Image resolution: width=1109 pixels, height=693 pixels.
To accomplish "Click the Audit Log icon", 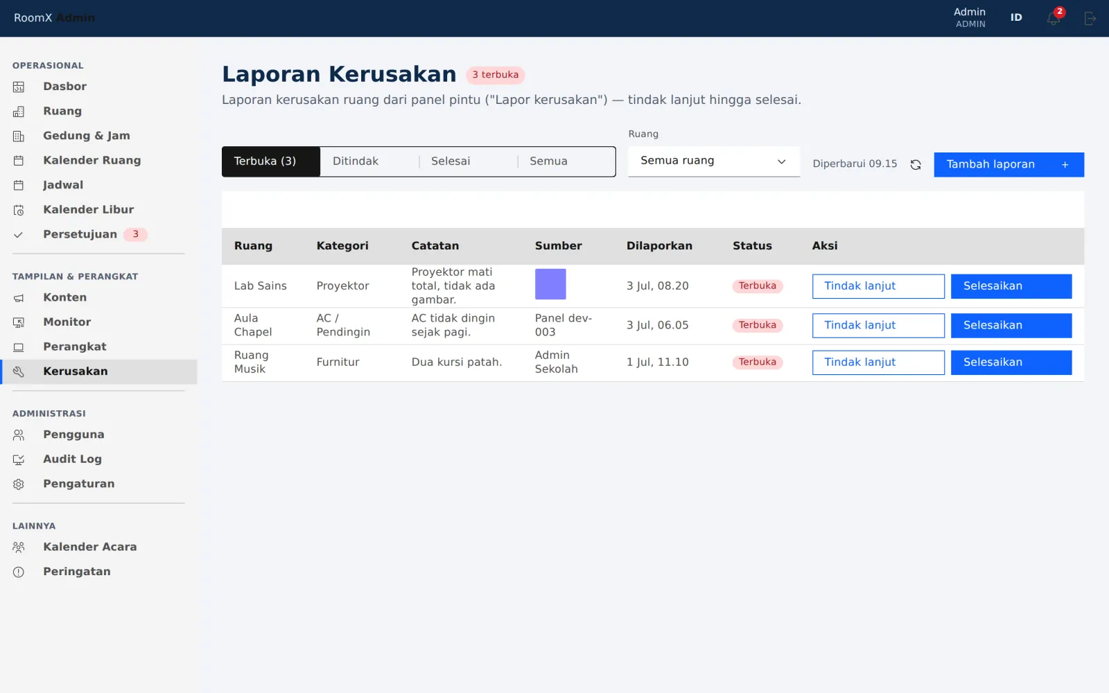I will point(19,459).
